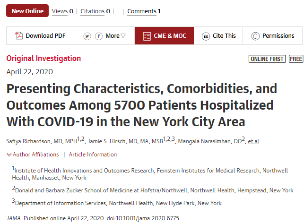Viewport: 304px width, 224px height.
Task: Open Article Information section
Action: tap(93, 155)
